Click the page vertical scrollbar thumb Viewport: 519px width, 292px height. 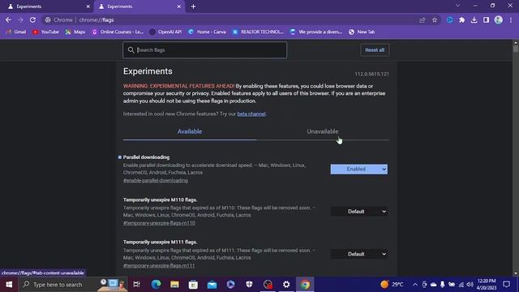coord(516,48)
